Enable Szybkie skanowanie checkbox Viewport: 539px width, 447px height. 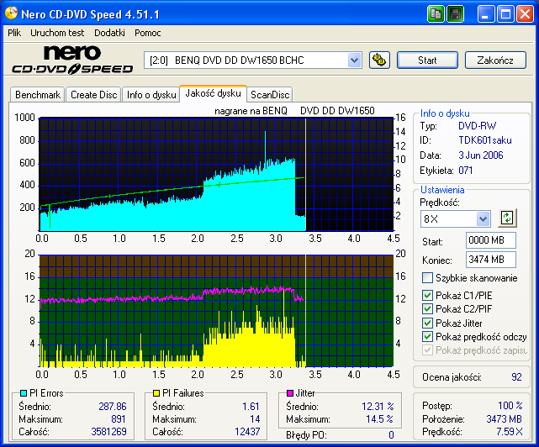pyautogui.click(x=427, y=277)
